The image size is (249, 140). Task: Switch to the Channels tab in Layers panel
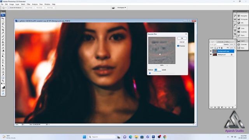point(221,42)
